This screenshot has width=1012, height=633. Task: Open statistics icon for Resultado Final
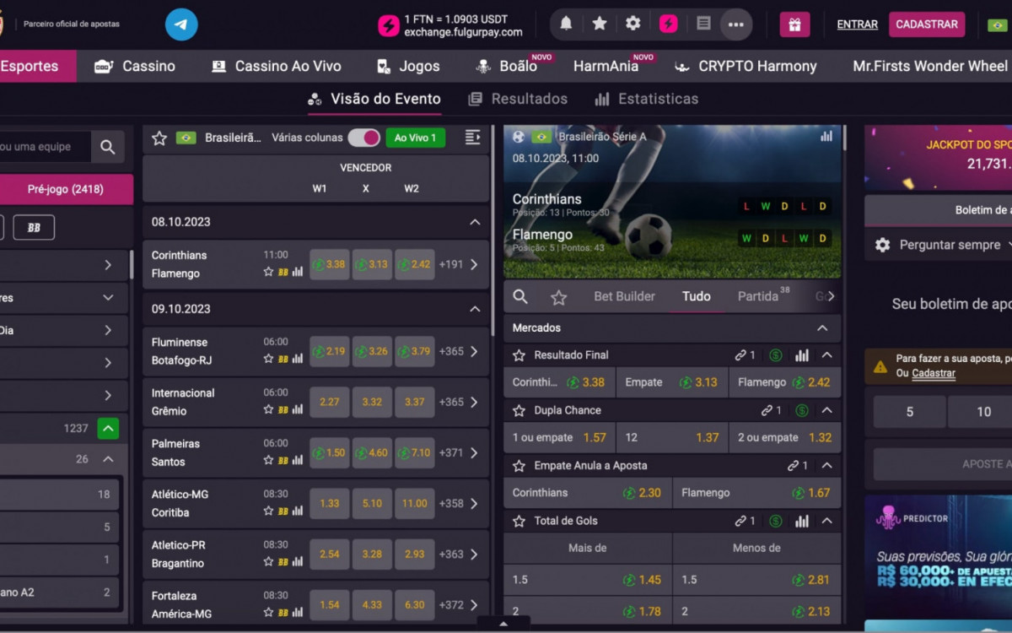coord(802,355)
